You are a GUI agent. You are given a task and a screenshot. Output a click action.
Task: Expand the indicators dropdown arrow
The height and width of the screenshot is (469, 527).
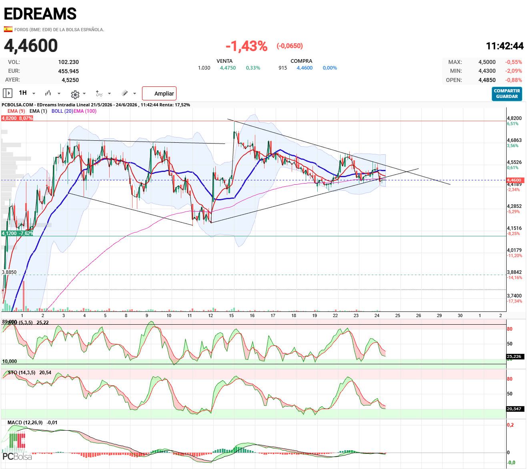pyautogui.click(x=109, y=94)
